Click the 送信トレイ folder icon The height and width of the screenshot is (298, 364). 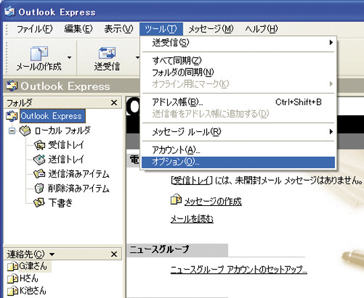[39, 159]
